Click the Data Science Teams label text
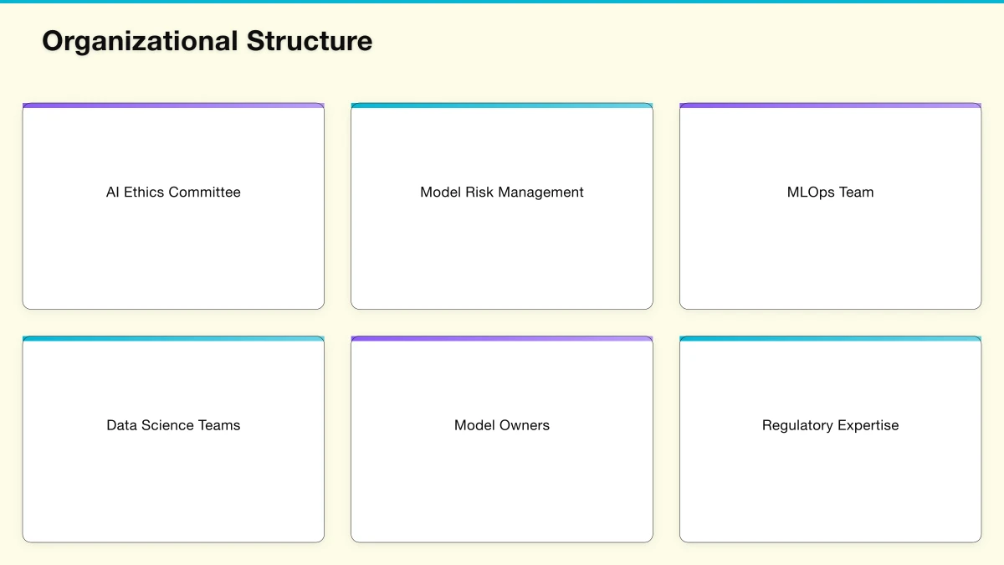1004x565 pixels. 173,425
